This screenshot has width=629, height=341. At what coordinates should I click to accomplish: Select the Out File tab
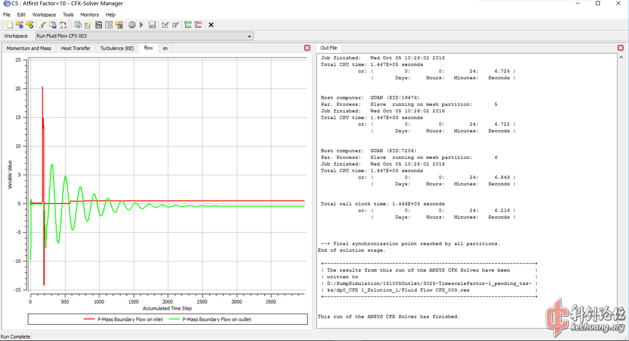pos(329,48)
